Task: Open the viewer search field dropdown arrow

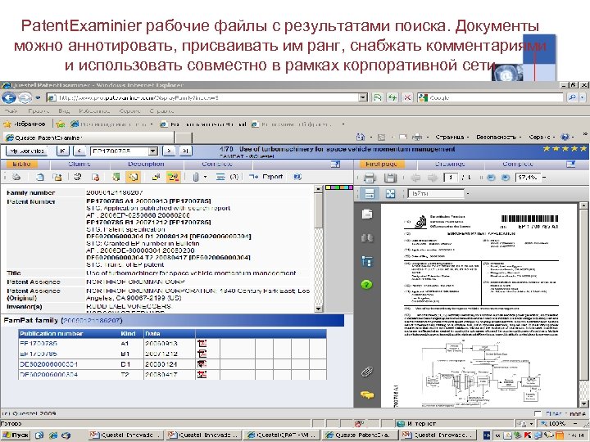Action: click(468, 193)
